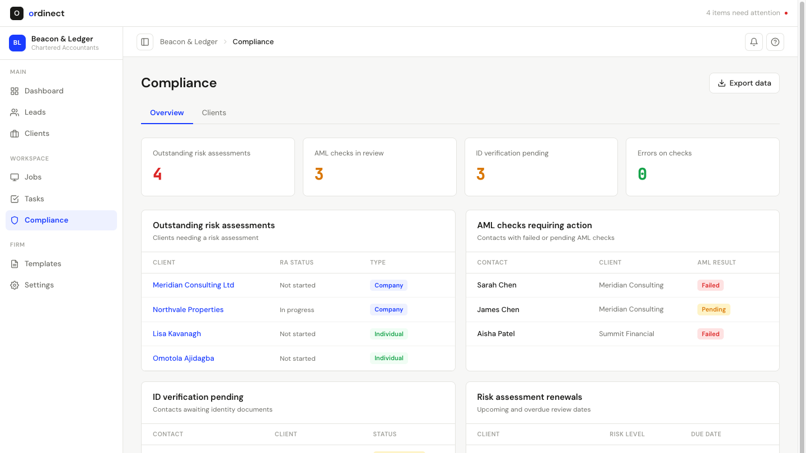Viewport: 806px width, 453px height.
Task: Click 'ID verification pending' panel heading
Action: (x=198, y=397)
